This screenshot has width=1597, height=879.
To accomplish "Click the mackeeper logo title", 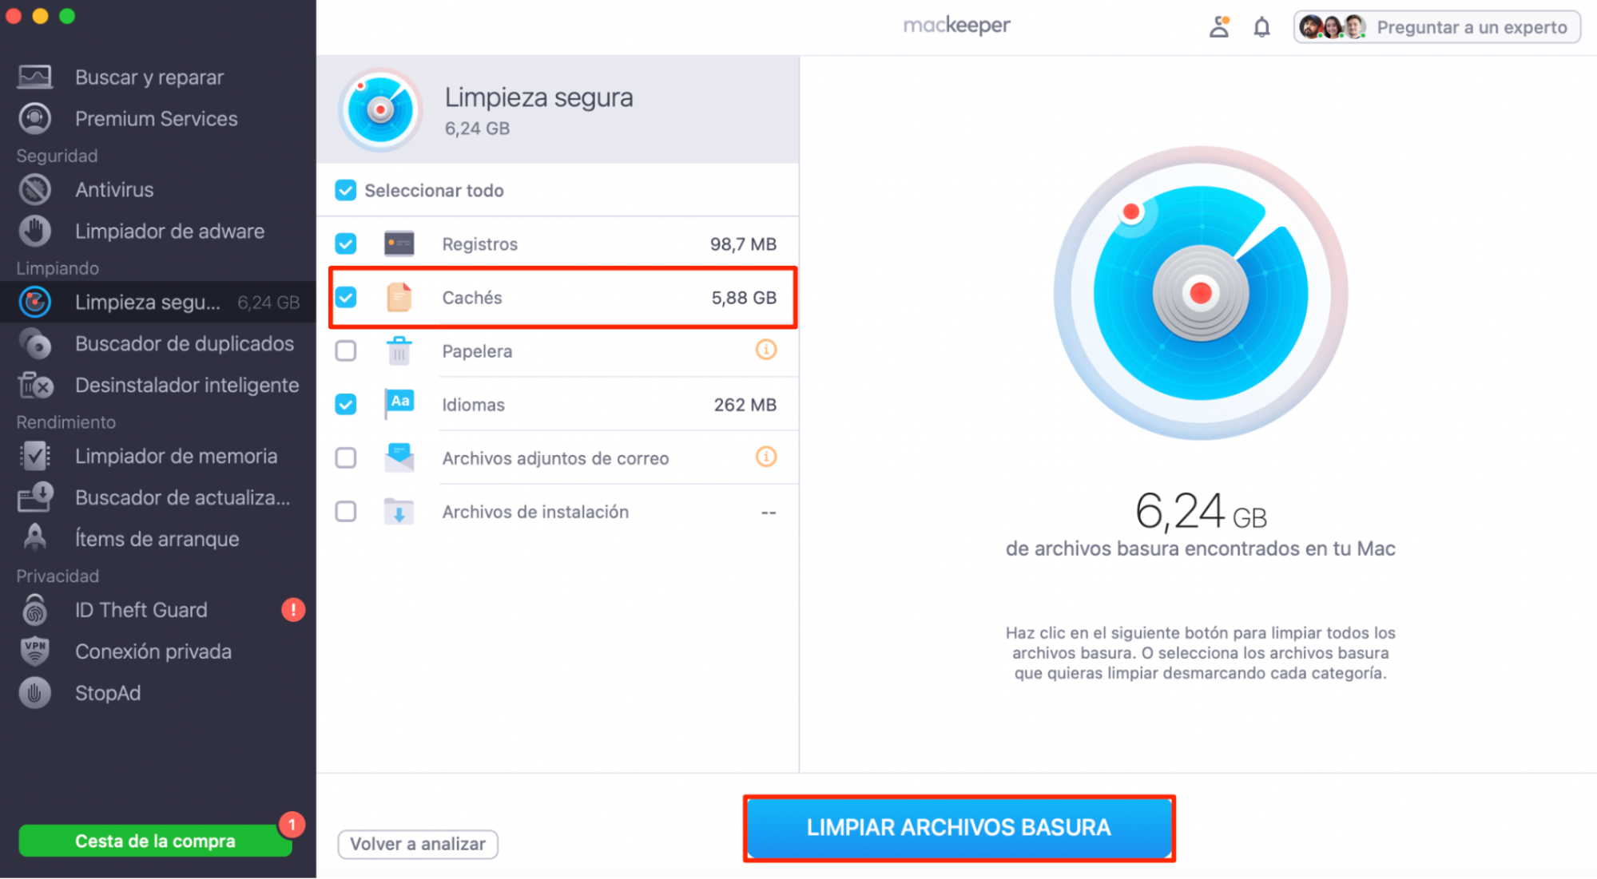I will 956,26.
